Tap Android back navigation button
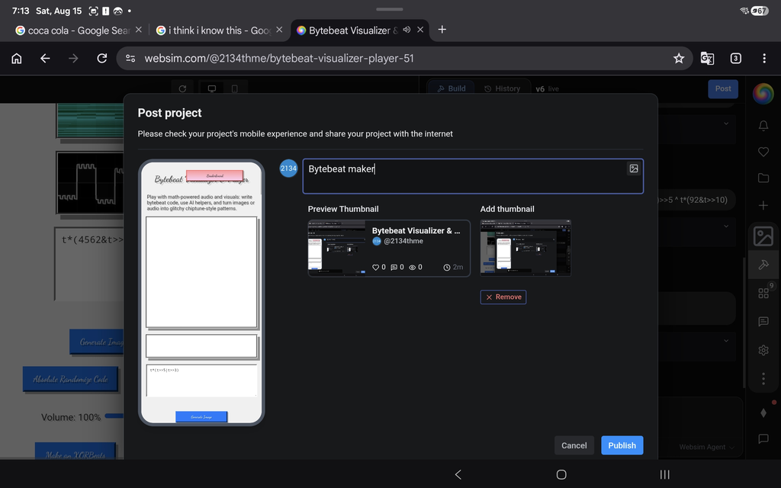The image size is (781, 488). 458,474
